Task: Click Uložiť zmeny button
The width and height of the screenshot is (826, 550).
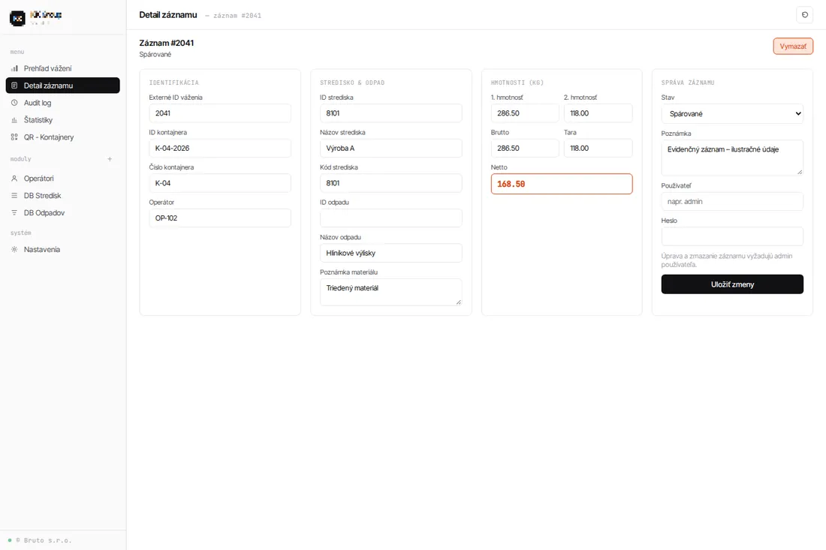Action: point(732,284)
